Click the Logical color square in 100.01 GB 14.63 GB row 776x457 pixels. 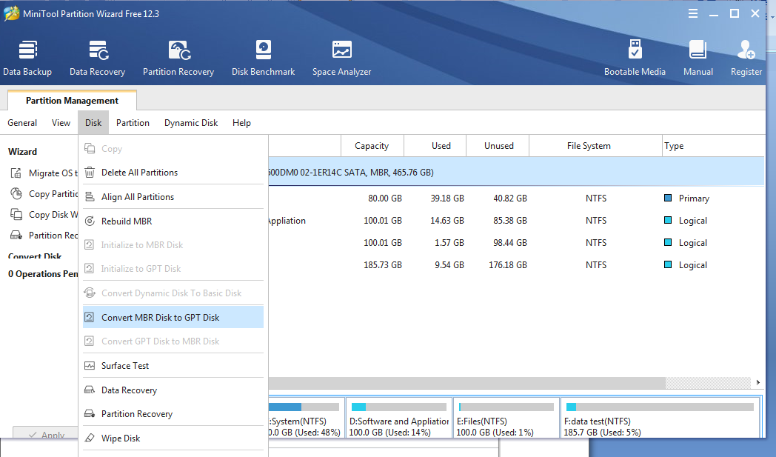click(x=668, y=220)
